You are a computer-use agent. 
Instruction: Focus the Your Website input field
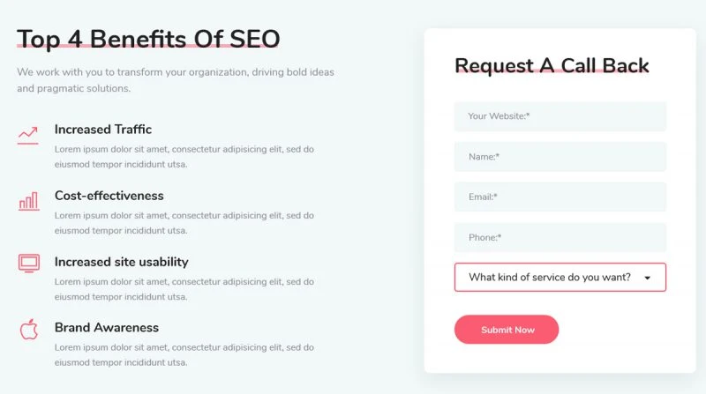coord(560,116)
